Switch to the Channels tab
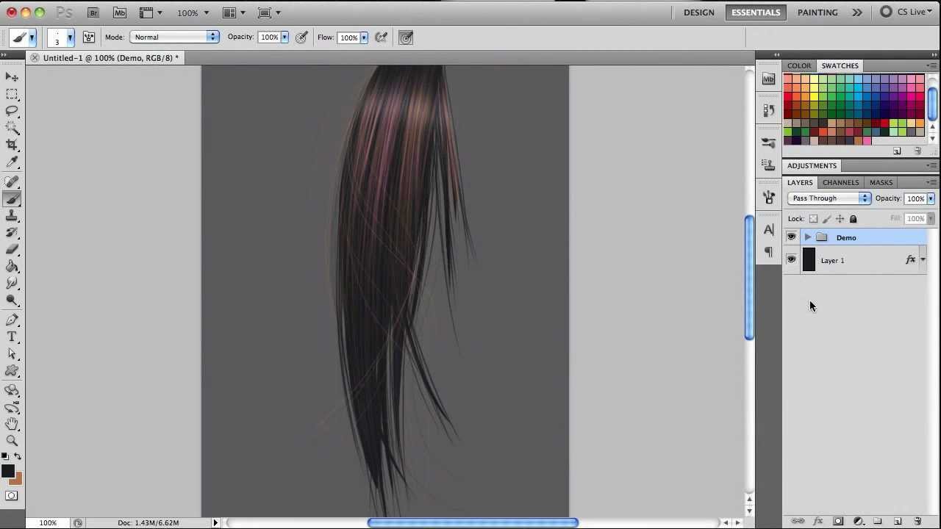941x529 pixels. tap(840, 182)
